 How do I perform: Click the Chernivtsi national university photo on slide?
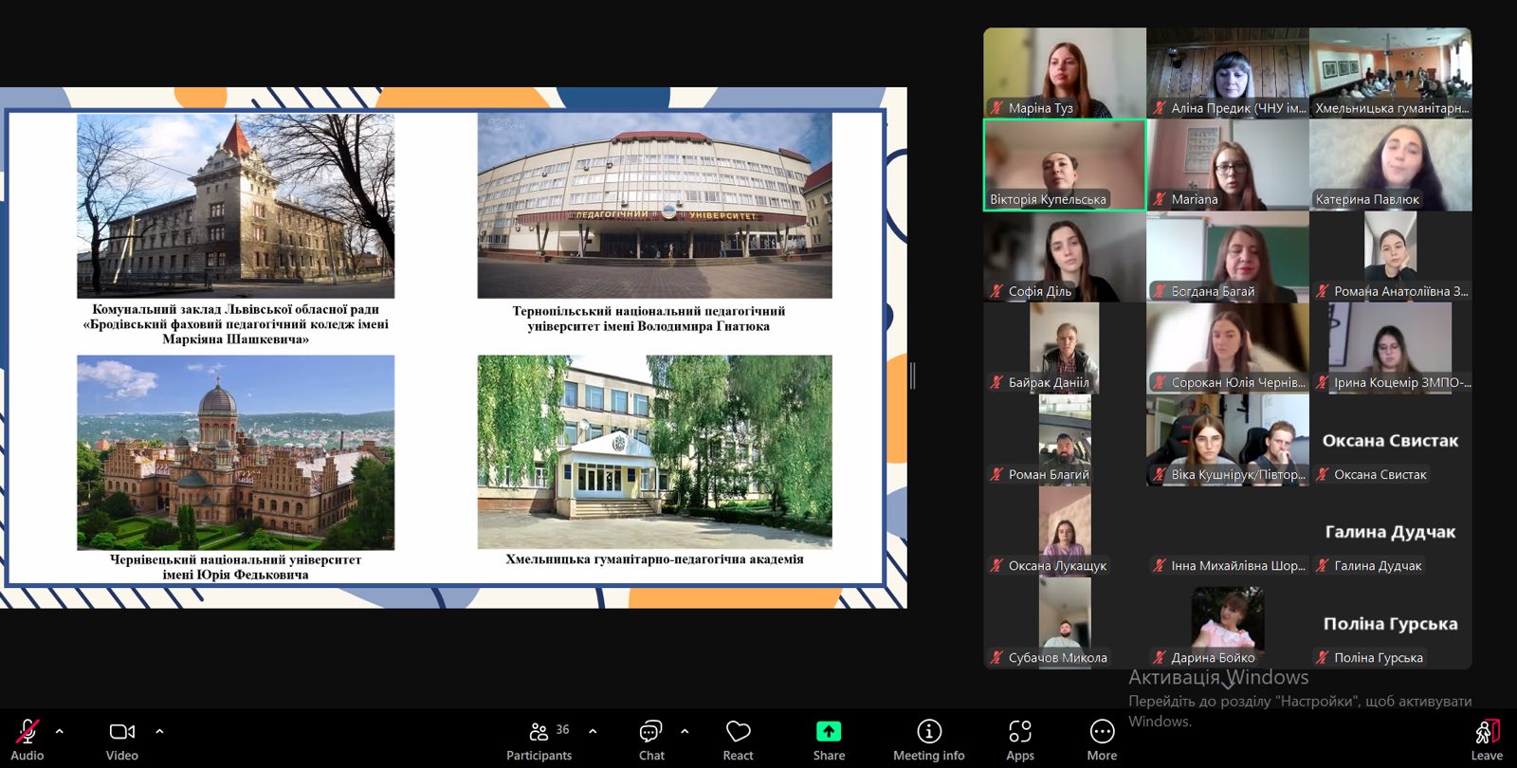(x=236, y=452)
